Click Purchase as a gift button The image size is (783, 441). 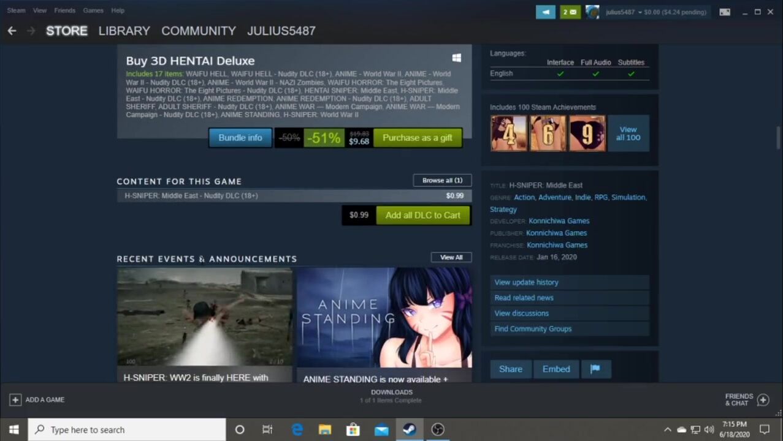[x=417, y=138]
